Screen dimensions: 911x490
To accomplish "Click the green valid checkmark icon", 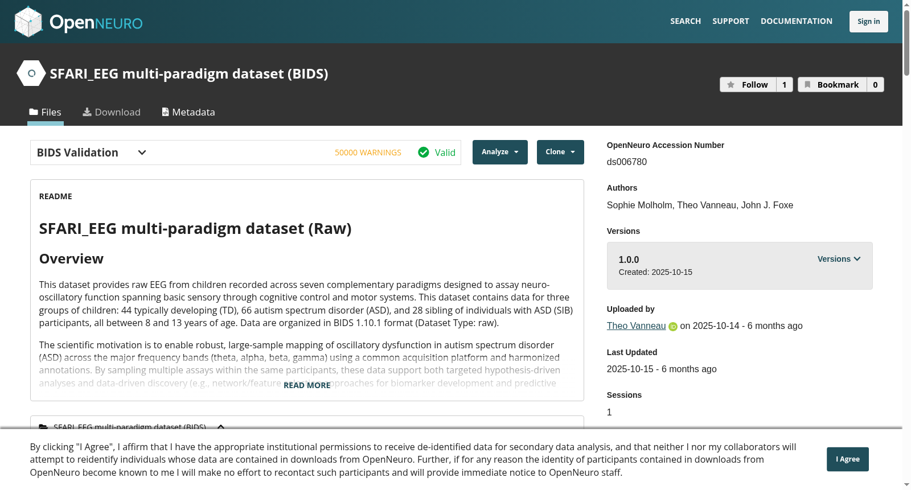I will [x=424, y=153].
